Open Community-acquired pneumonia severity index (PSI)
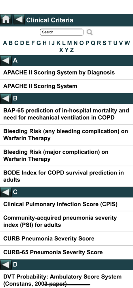The width and height of the screenshot is (133, 288). pyautogui.click(x=66, y=221)
